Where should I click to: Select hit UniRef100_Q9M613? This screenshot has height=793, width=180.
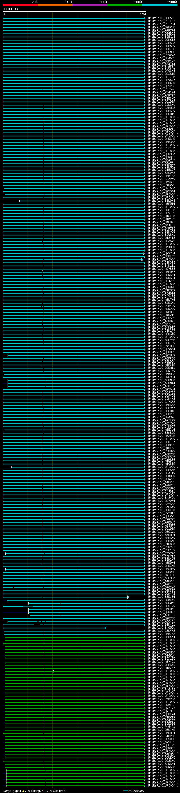coord(161,40)
